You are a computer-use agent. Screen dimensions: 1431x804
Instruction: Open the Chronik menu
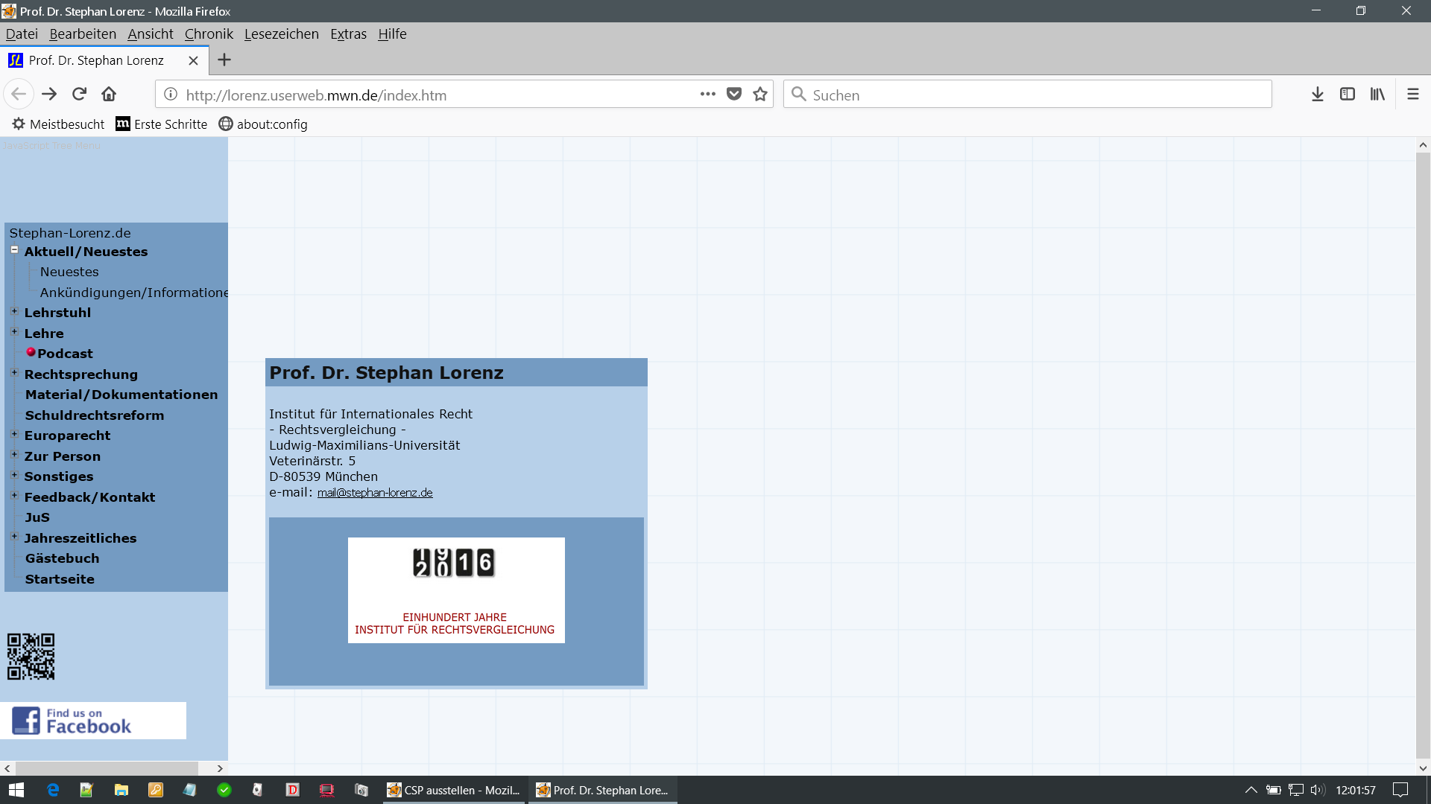pyautogui.click(x=209, y=34)
